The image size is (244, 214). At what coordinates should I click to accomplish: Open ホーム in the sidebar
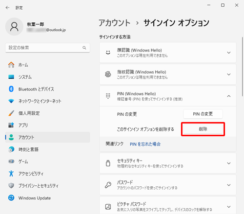[47, 65]
